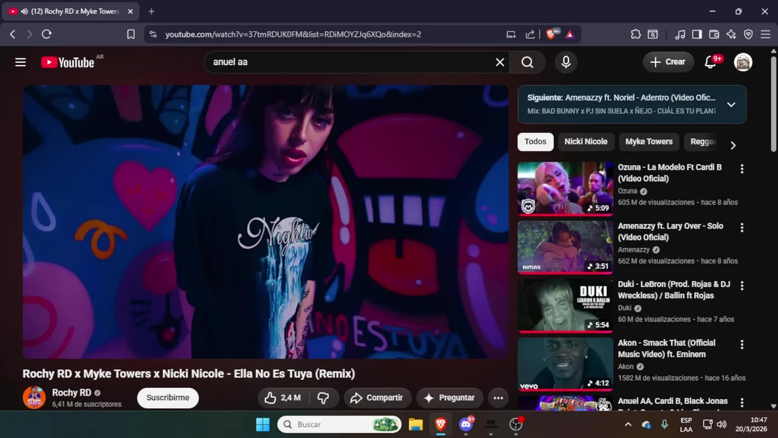Viewport: 778px width, 438px height.
Task: Open options for Duki LeBron video
Action: 742,286
